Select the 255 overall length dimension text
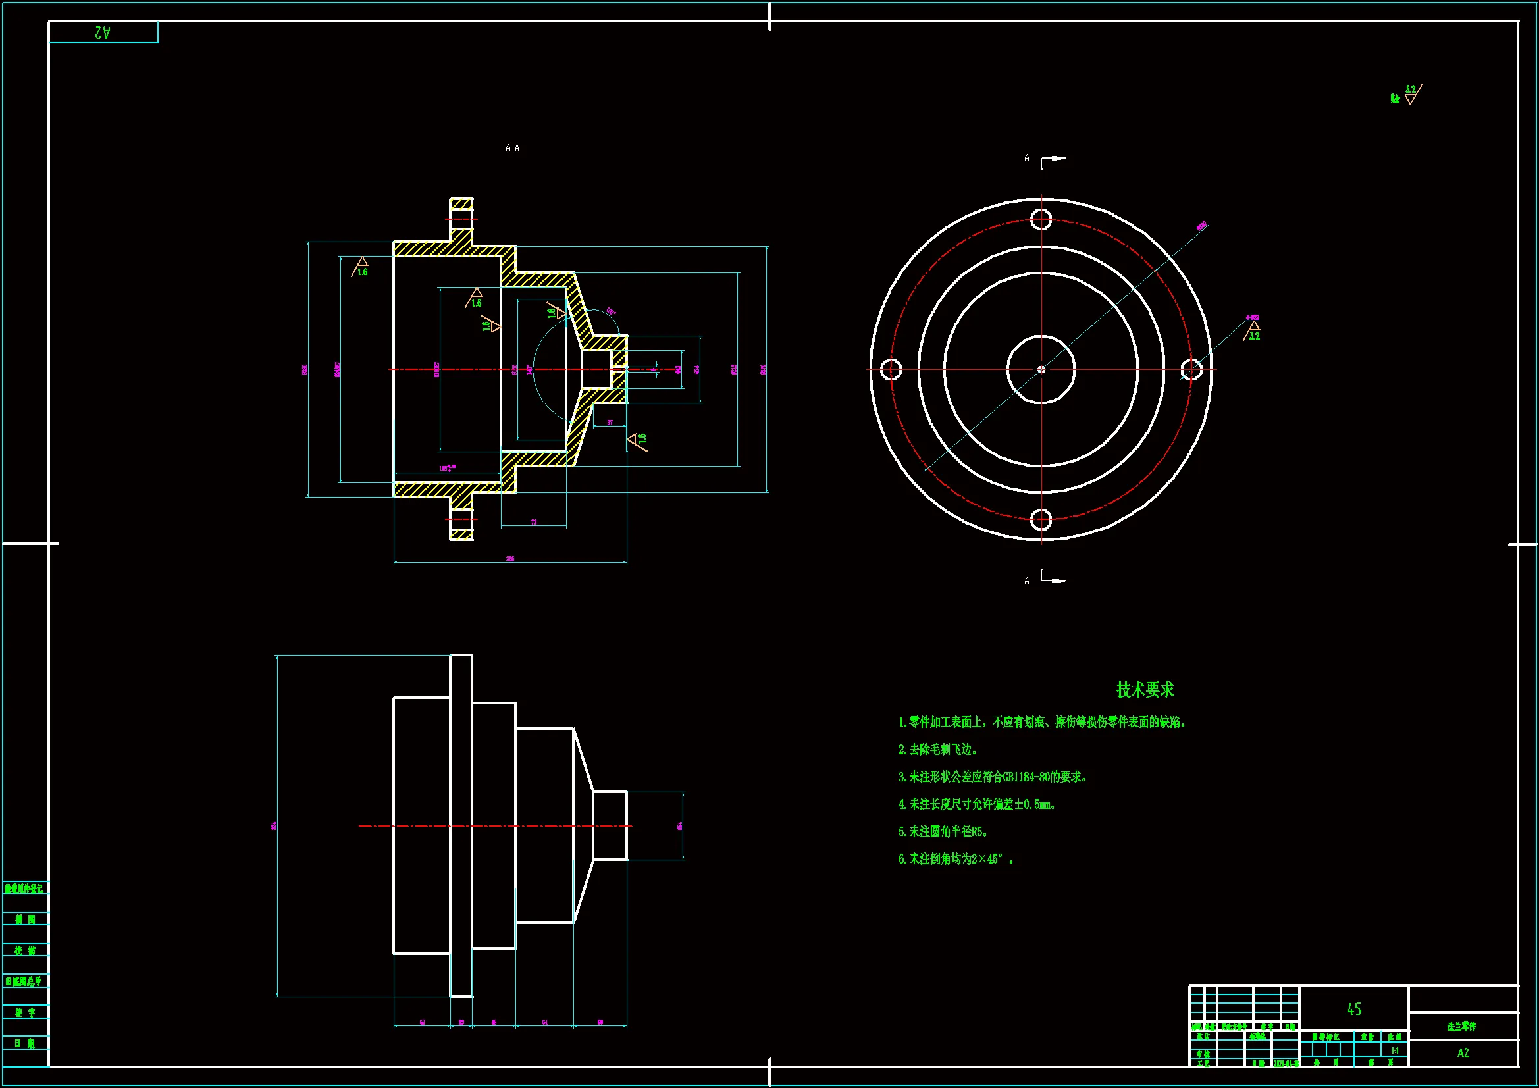1539x1088 pixels. coord(510,558)
